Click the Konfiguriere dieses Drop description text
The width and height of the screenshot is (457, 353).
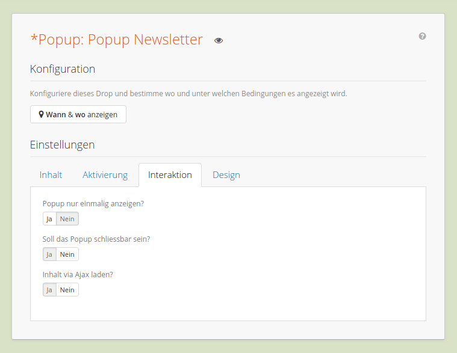coord(188,94)
